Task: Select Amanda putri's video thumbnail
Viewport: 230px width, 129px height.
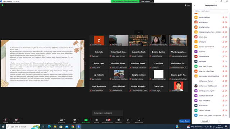Action: pyautogui.click(x=119, y=40)
